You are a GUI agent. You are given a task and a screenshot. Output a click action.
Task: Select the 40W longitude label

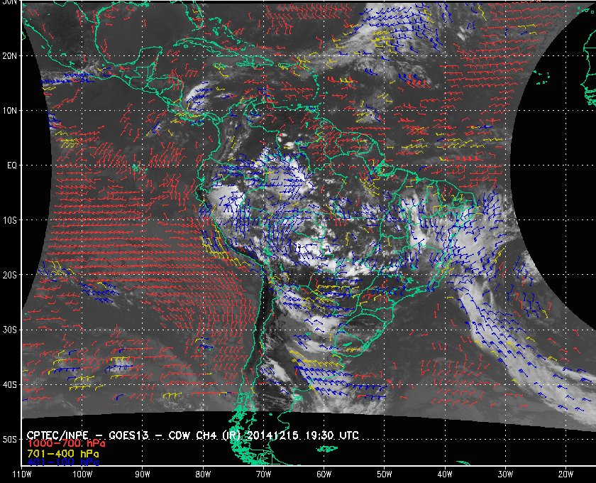click(445, 474)
